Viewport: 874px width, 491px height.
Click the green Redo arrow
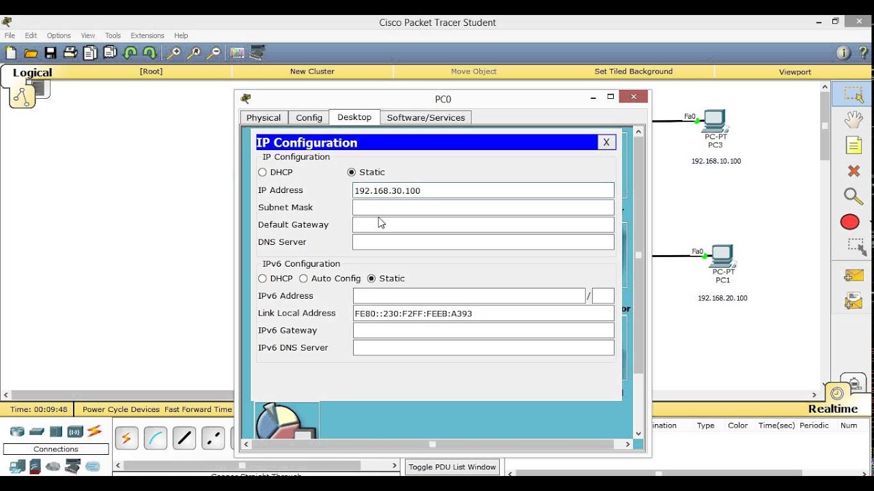click(150, 53)
